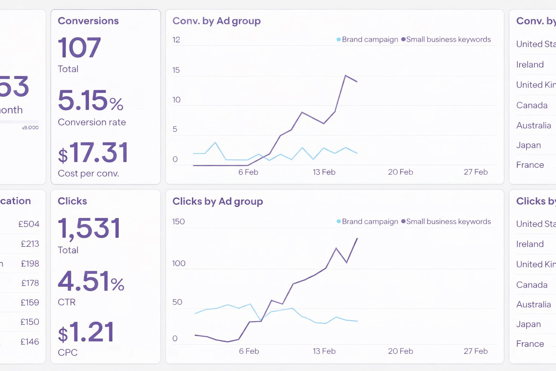Click the $17.31 cost per conv. value
The height and width of the screenshot is (371, 556).
tap(93, 153)
